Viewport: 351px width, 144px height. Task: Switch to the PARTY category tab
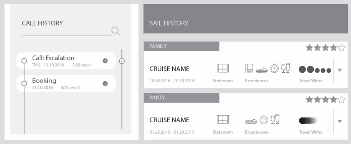[x=181, y=98]
